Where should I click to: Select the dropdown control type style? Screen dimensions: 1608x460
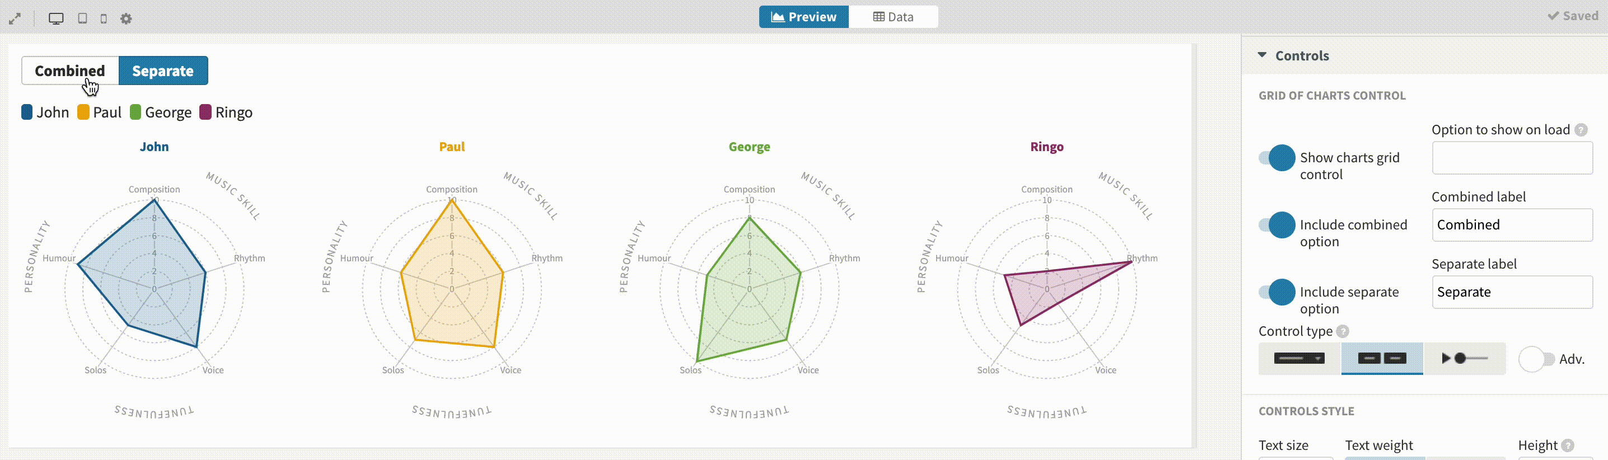pyautogui.click(x=1298, y=359)
